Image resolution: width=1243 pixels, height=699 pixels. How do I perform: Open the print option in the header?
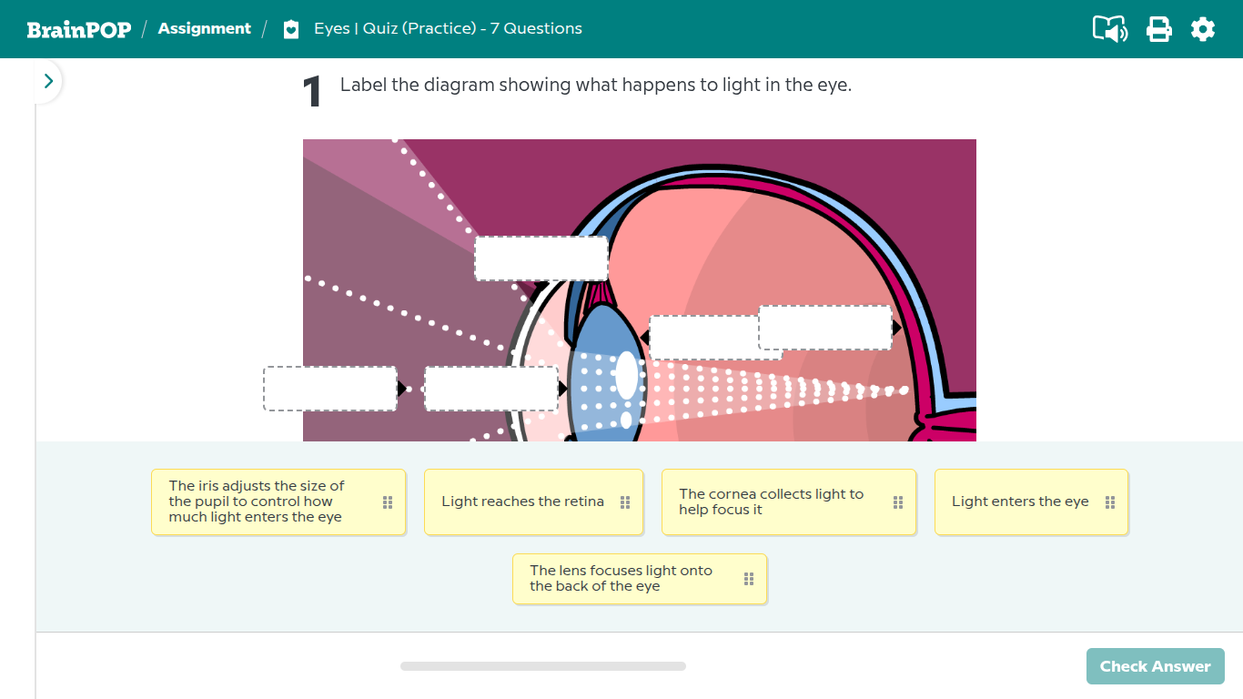point(1158,28)
